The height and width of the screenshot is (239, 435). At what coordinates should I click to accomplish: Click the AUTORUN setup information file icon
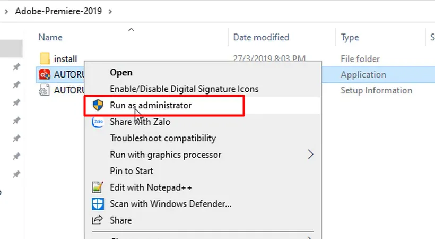tap(45, 90)
